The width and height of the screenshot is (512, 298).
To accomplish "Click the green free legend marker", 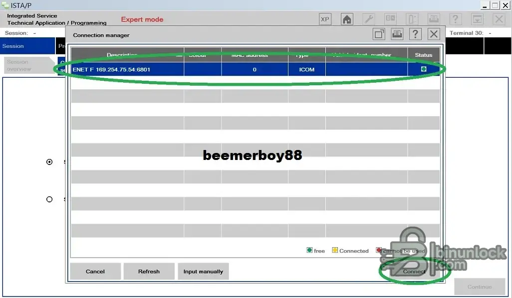I will 309,250.
